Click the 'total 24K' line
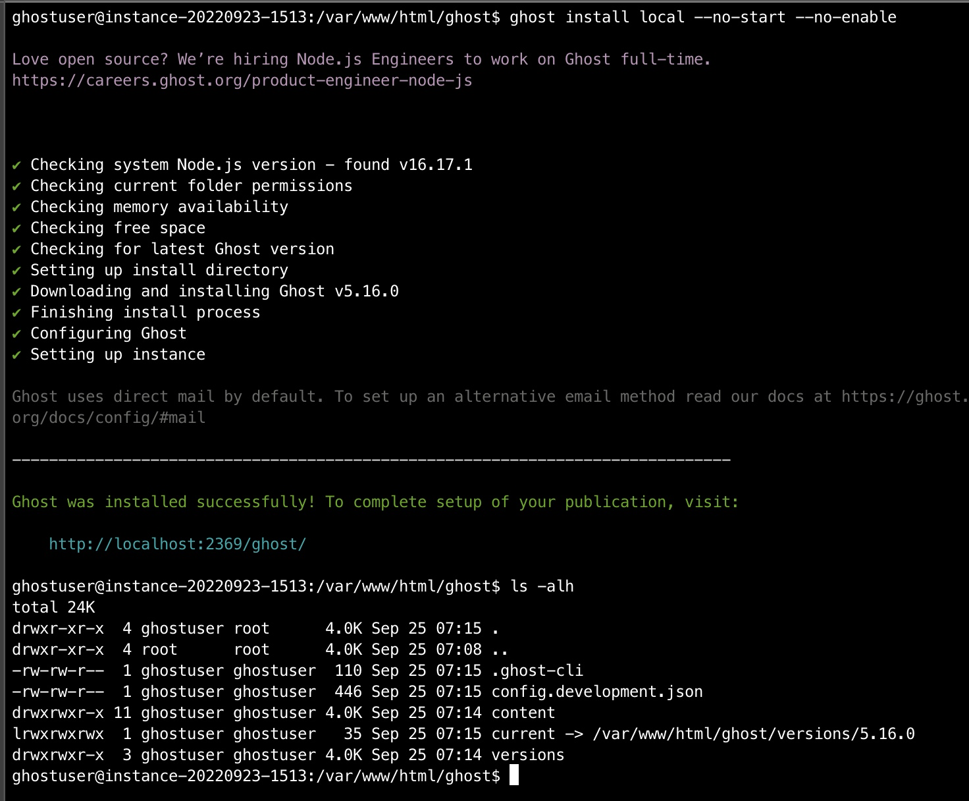The height and width of the screenshot is (801, 969). [53, 607]
